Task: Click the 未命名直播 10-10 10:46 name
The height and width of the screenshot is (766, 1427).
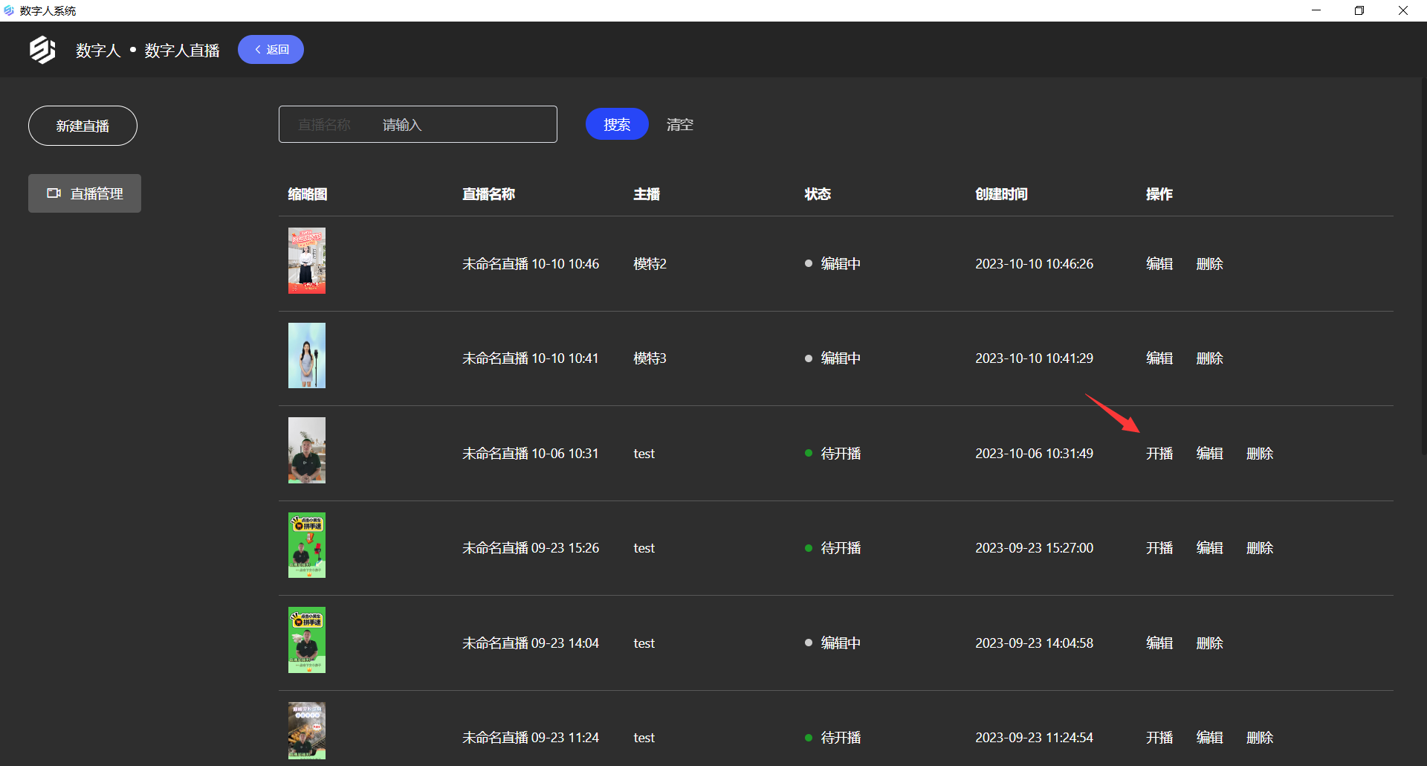Action: pyautogui.click(x=531, y=264)
